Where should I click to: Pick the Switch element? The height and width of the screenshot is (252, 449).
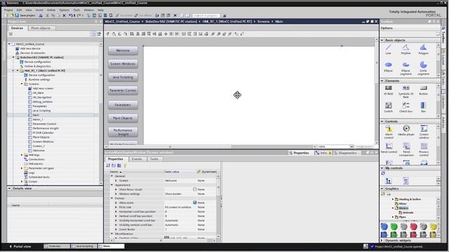pyautogui.click(x=388, y=107)
